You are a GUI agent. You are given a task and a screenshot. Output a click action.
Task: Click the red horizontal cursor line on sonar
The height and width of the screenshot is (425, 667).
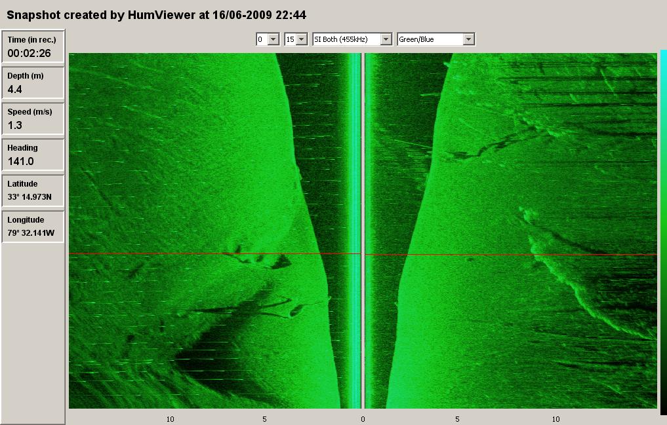(x=197, y=253)
